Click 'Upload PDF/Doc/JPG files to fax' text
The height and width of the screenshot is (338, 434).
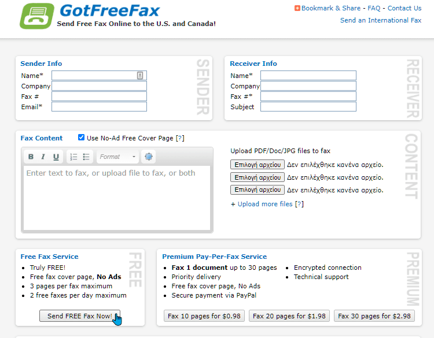pyautogui.click(x=281, y=151)
